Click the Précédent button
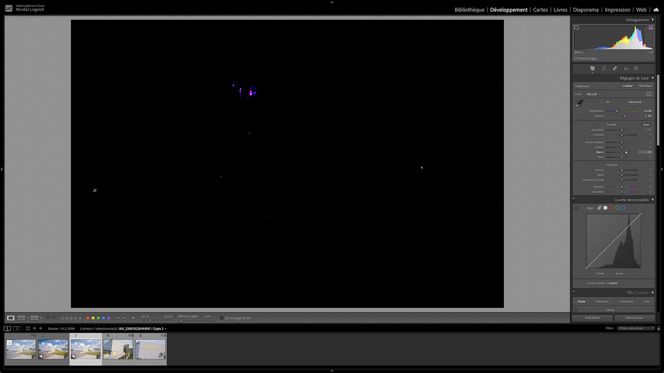Viewport: 664px width, 373px height. pos(592,318)
